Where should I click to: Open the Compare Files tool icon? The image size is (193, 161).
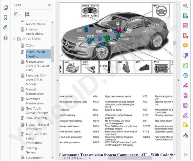[185, 66]
